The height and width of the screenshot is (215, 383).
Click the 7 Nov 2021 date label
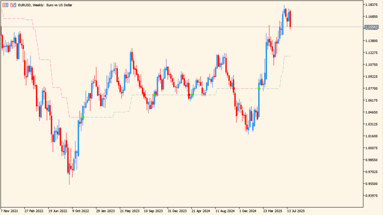point(9,211)
